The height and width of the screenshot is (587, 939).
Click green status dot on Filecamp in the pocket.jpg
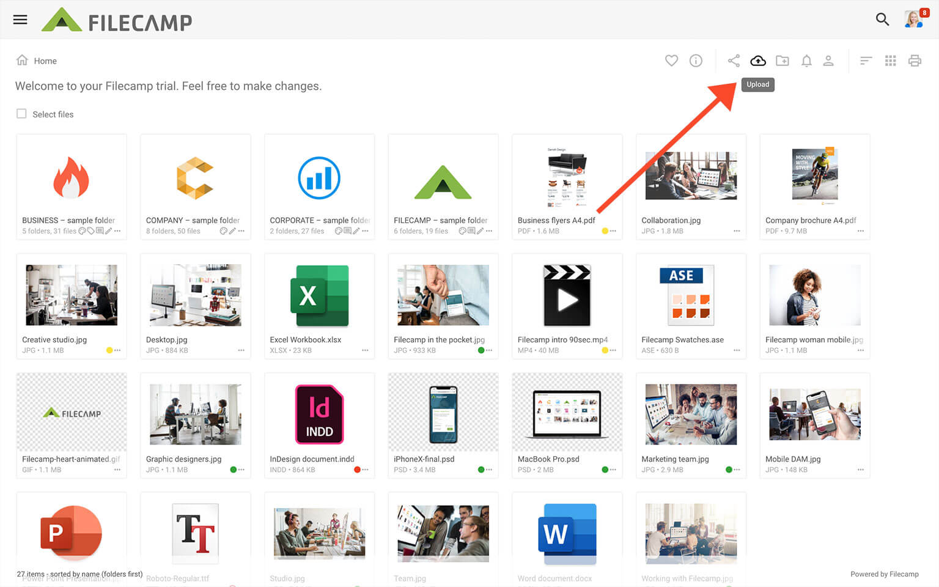(x=481, y=350)
